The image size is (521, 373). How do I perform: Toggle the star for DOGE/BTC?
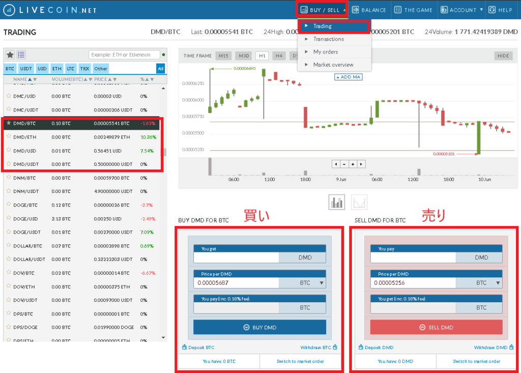tap(9, 205)
